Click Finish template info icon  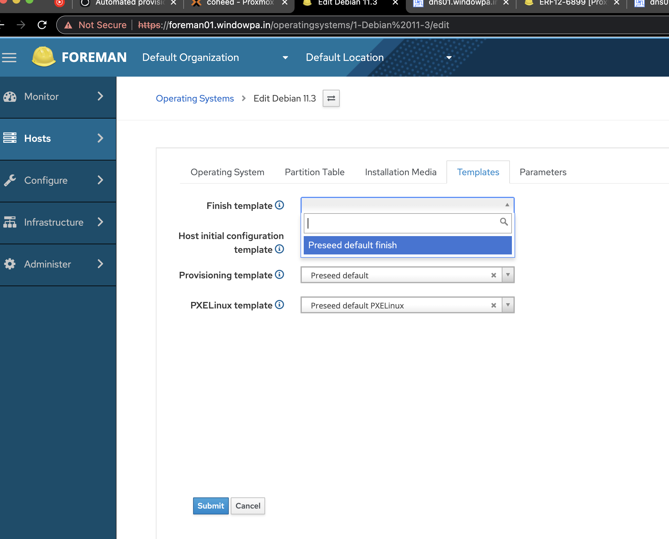pos(279,205)
